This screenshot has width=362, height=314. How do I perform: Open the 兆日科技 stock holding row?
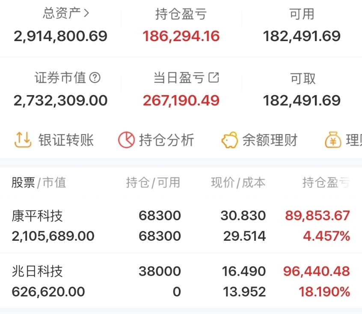[x=181, y=281]
